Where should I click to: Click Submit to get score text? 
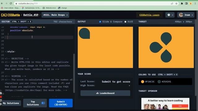click(116, 81)
